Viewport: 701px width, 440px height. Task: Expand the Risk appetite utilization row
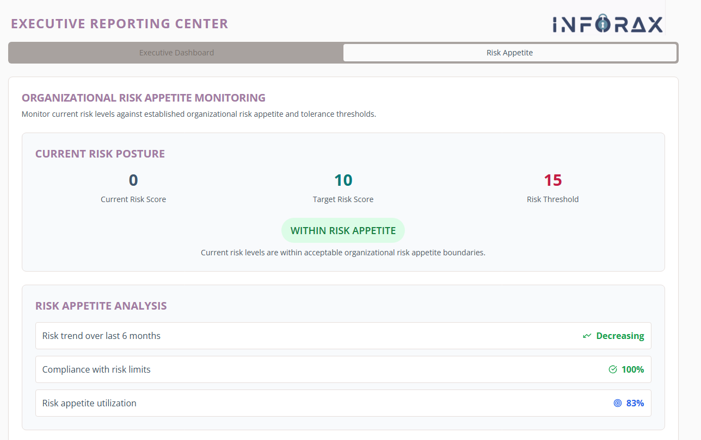click(x=343, y=403)
